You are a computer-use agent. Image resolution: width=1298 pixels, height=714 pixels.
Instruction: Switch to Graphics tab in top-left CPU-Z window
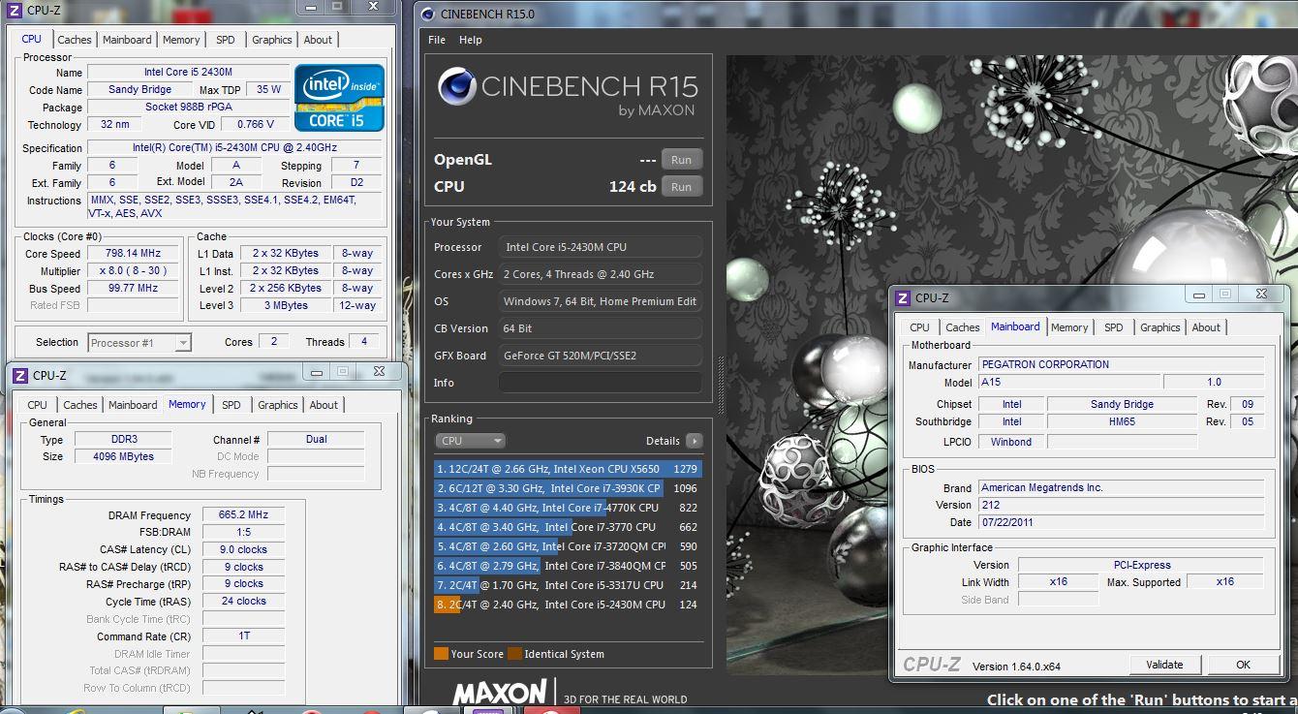(271, 40)
